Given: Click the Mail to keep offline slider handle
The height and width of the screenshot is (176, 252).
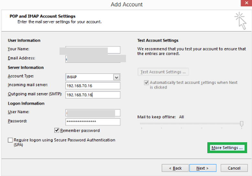Looking at the screenshot, I should coord(241,124).
